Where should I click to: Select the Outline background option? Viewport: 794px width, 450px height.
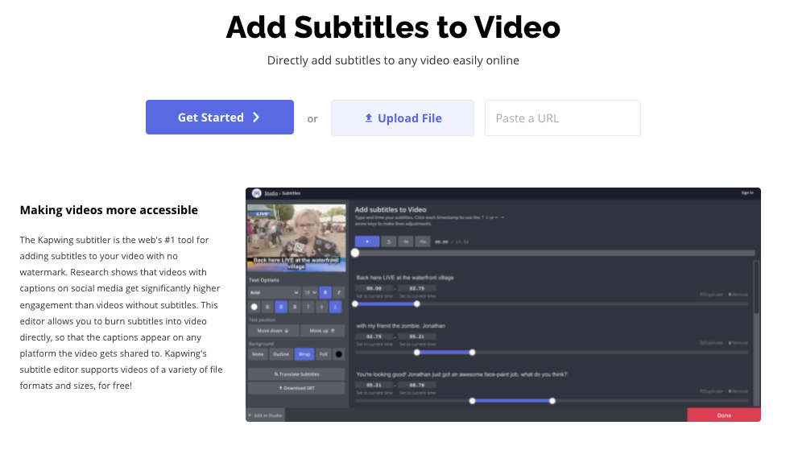pos(281,354)
